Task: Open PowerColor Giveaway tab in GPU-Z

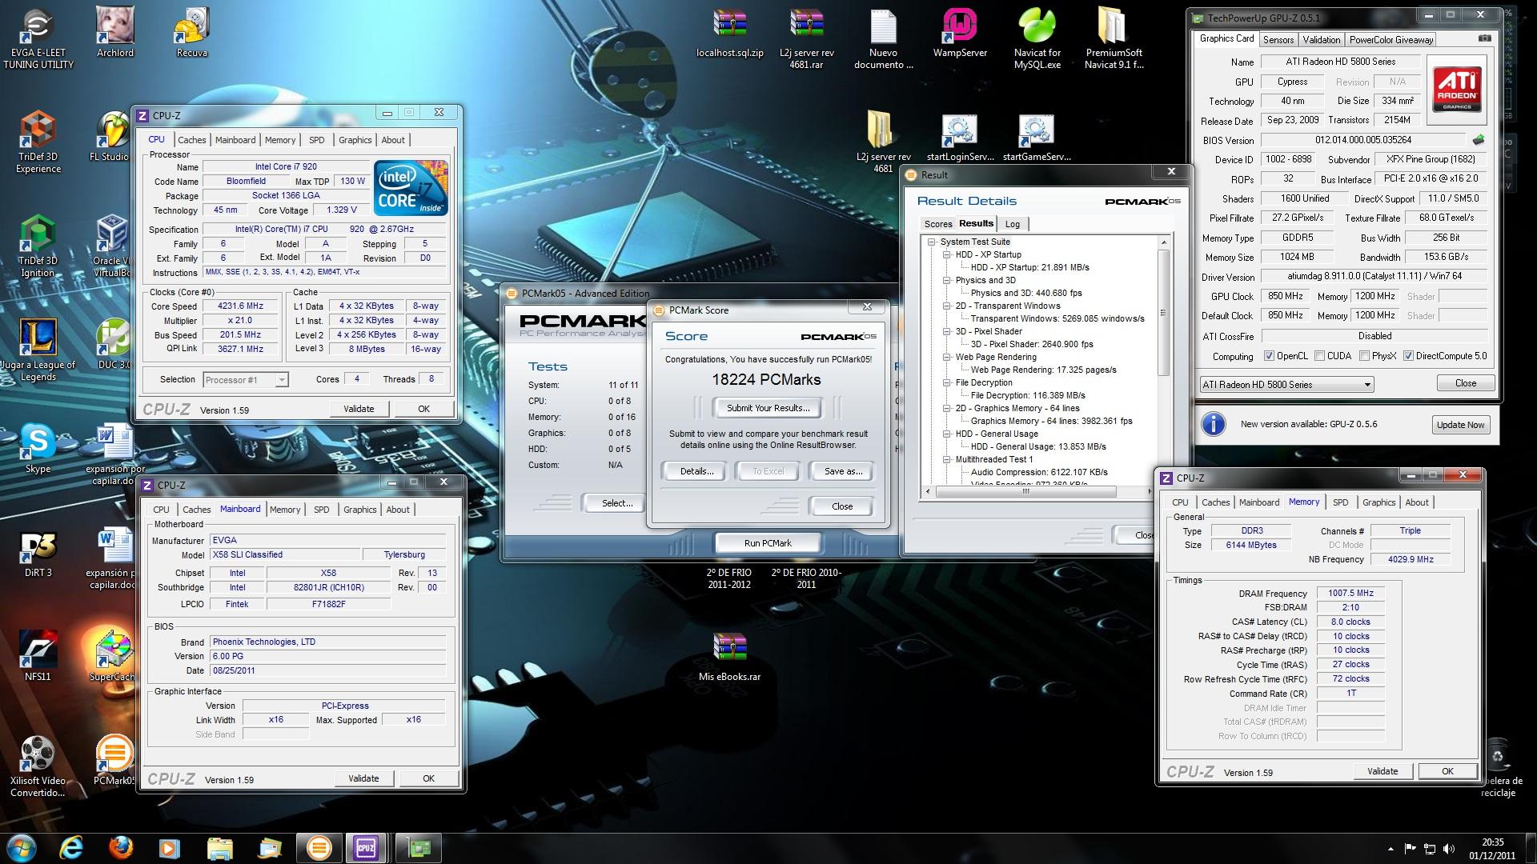Action: (1391, 39)
